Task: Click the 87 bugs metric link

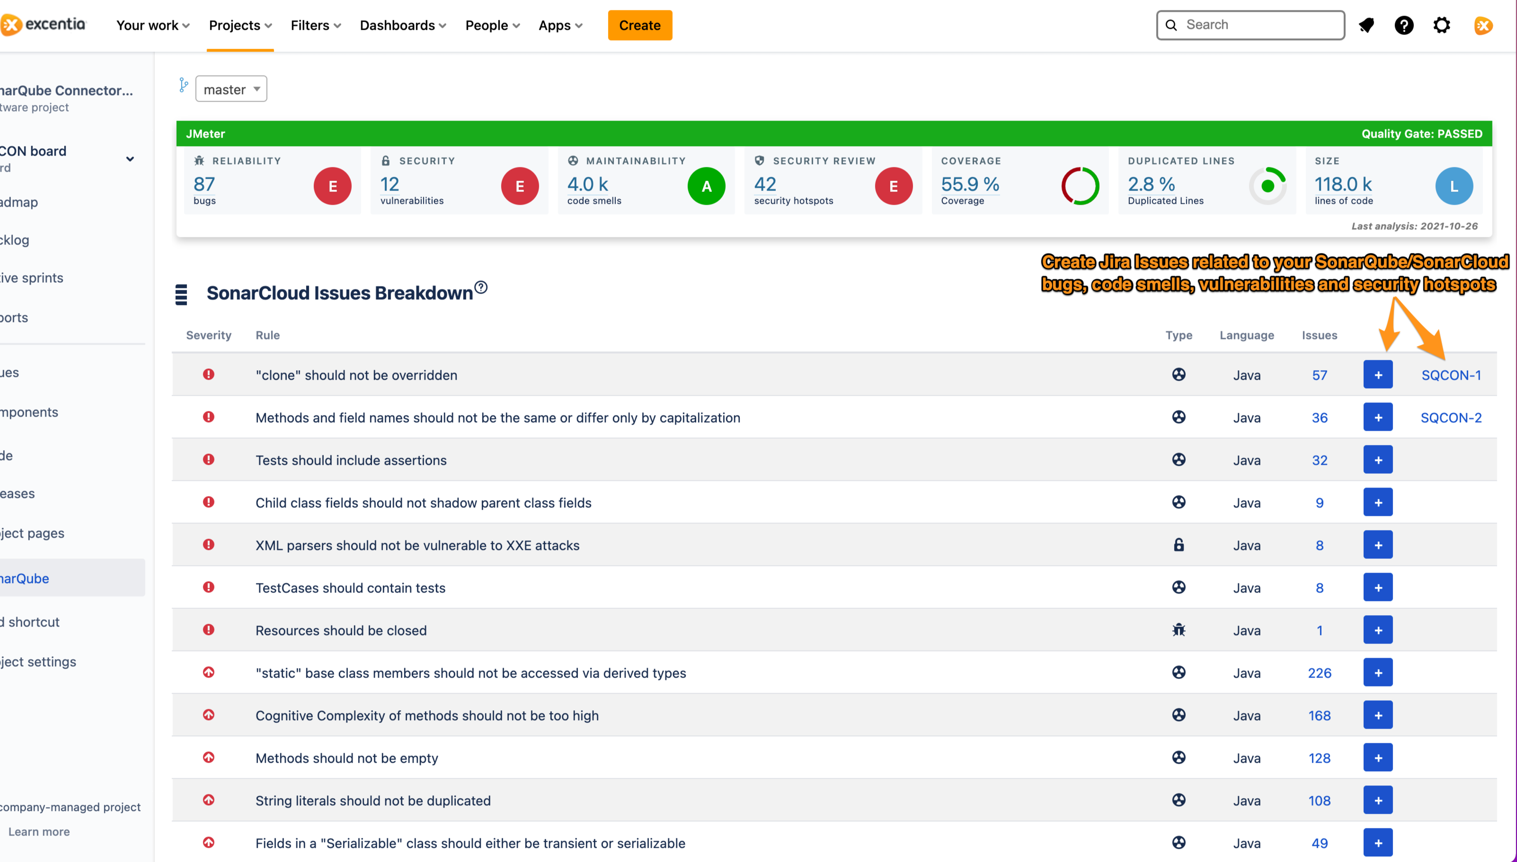Action: (x=204, y=185)
